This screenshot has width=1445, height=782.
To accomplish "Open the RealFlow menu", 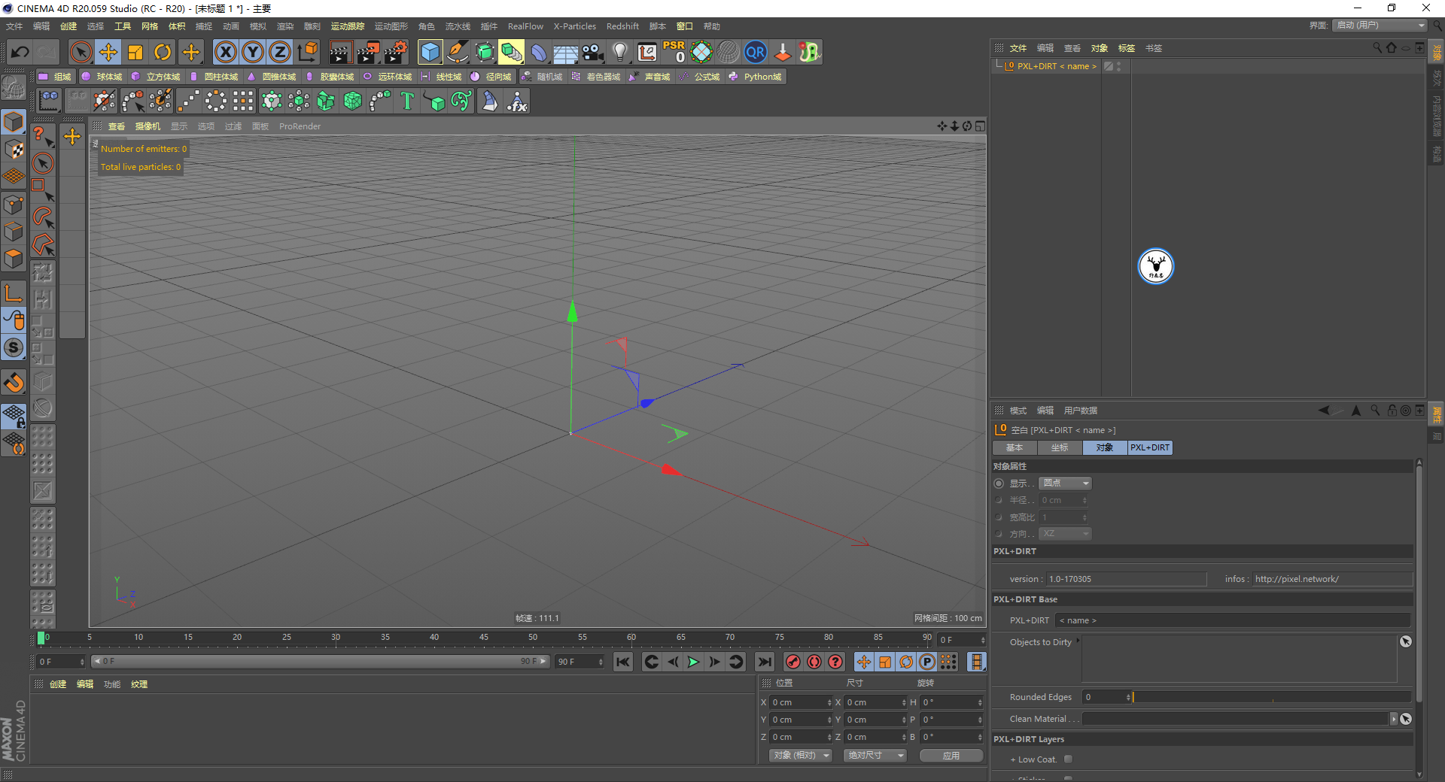I will 525,26.
